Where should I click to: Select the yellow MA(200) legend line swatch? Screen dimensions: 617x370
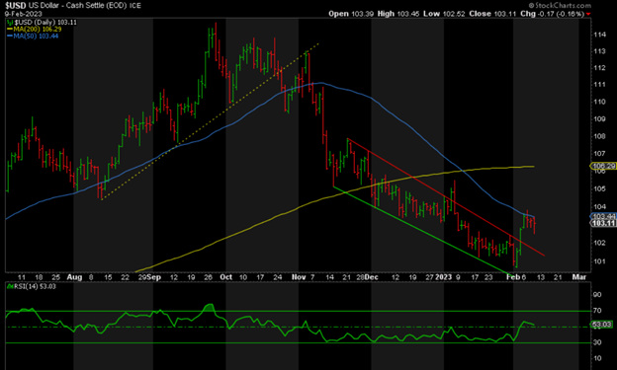10,29
